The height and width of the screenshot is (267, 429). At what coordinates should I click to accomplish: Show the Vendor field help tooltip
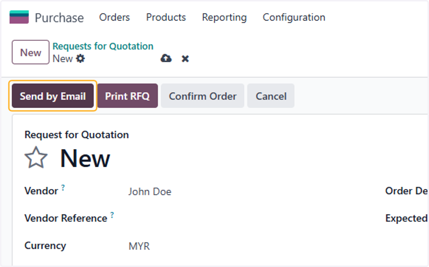63,187
